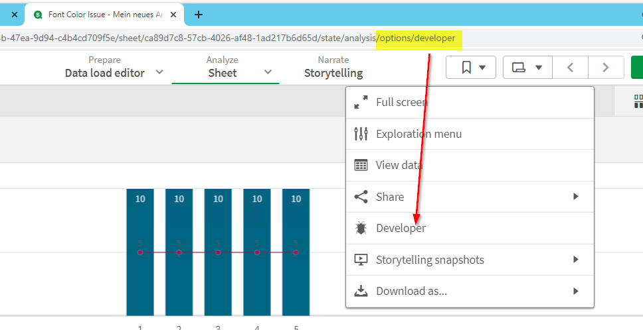
Task: Open the Sheets selector dropdown
Action: tap(528, 67)
